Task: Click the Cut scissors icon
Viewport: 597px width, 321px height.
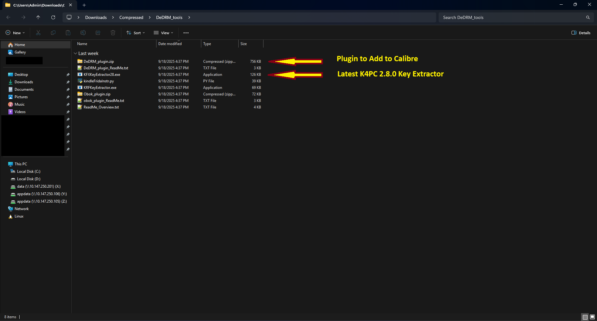Action: coord(38,33)
